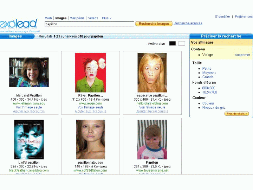Click the Recherche Images button
This screenshot has height=190, width=253.
coord(154,24)
